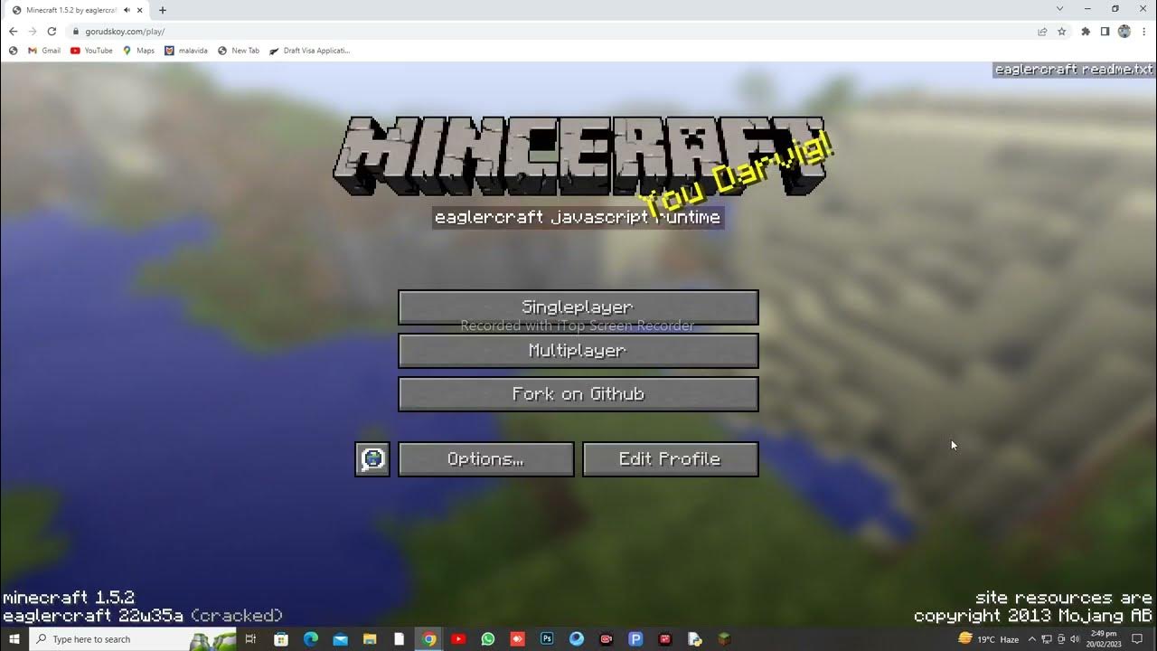
Task: Open the blue P app in the taskbar
Action: pos(635,639)
